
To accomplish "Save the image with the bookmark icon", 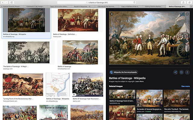I will tap(182, 72).
